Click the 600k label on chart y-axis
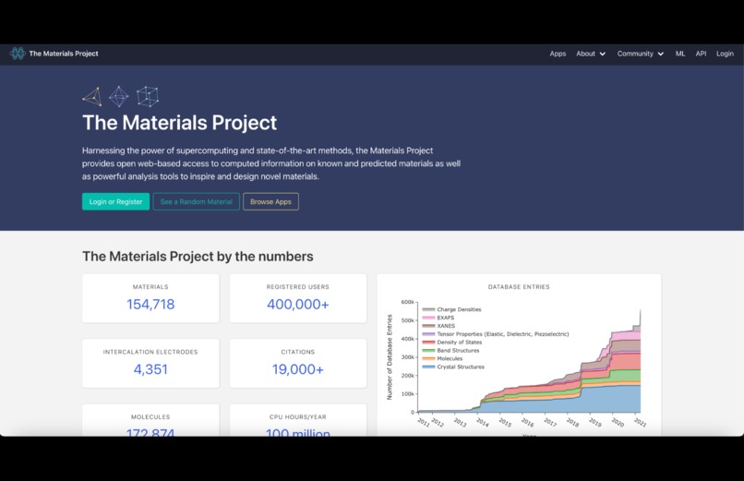Image resolution: width=744 pixels, height=481 pixels. click(408, 302)
